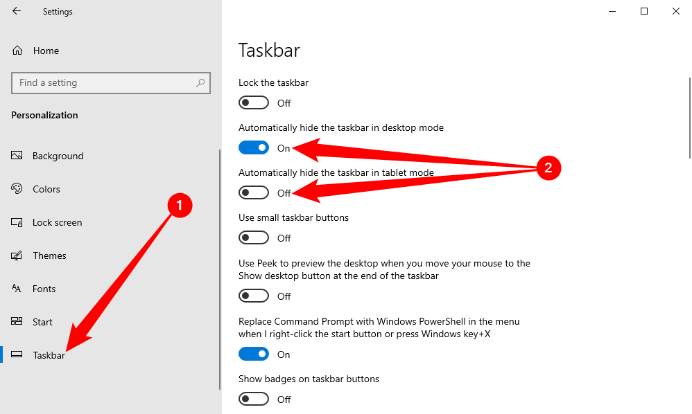Click the Fonts letter icon
Screen dimensions: 692x414
(x=17, y=289)
